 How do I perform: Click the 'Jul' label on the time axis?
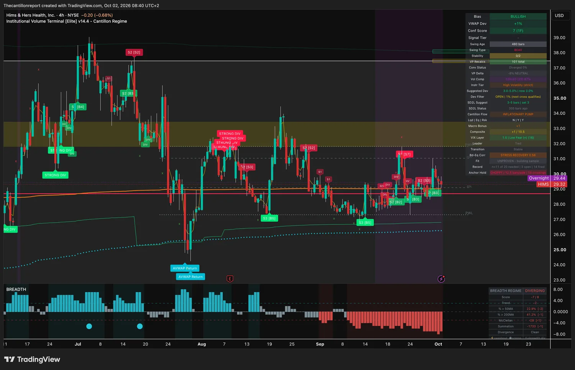tap(78, 344)
